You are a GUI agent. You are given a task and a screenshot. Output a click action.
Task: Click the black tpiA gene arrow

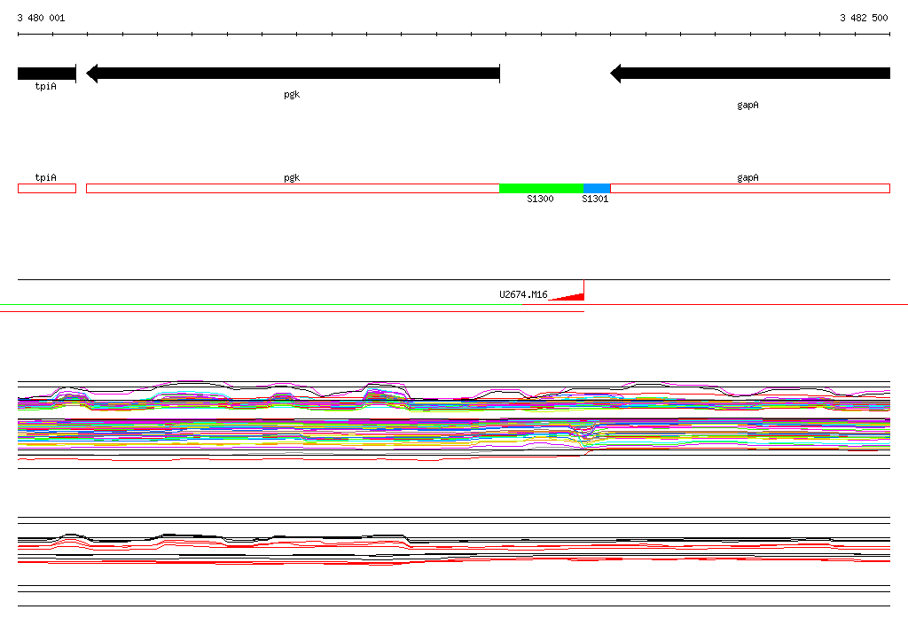[x=47, y=74]
